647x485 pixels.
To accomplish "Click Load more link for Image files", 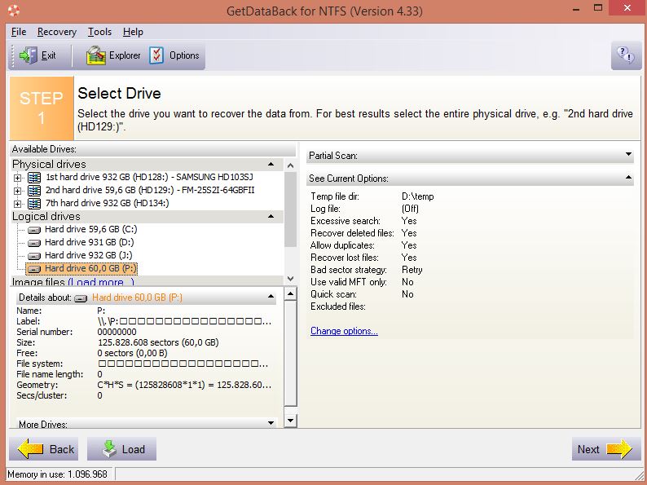I will click(101, 282).
